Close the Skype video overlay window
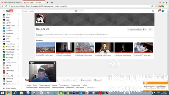The width and height of the screenshot is (169, 95). pyautogui.click(x=54, y=63)
